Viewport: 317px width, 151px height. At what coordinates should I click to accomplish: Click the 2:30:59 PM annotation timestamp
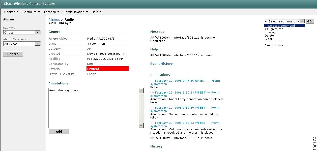185,109
